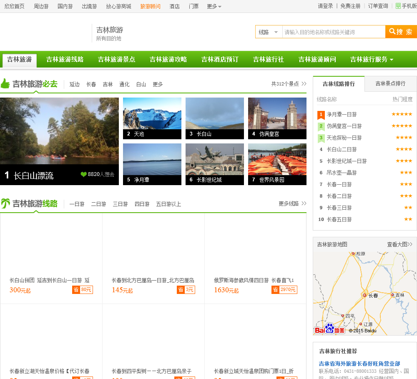Expand the 吉林旅行服务 dropdown menu
417x379 pixels.
[x=372, y=60]
